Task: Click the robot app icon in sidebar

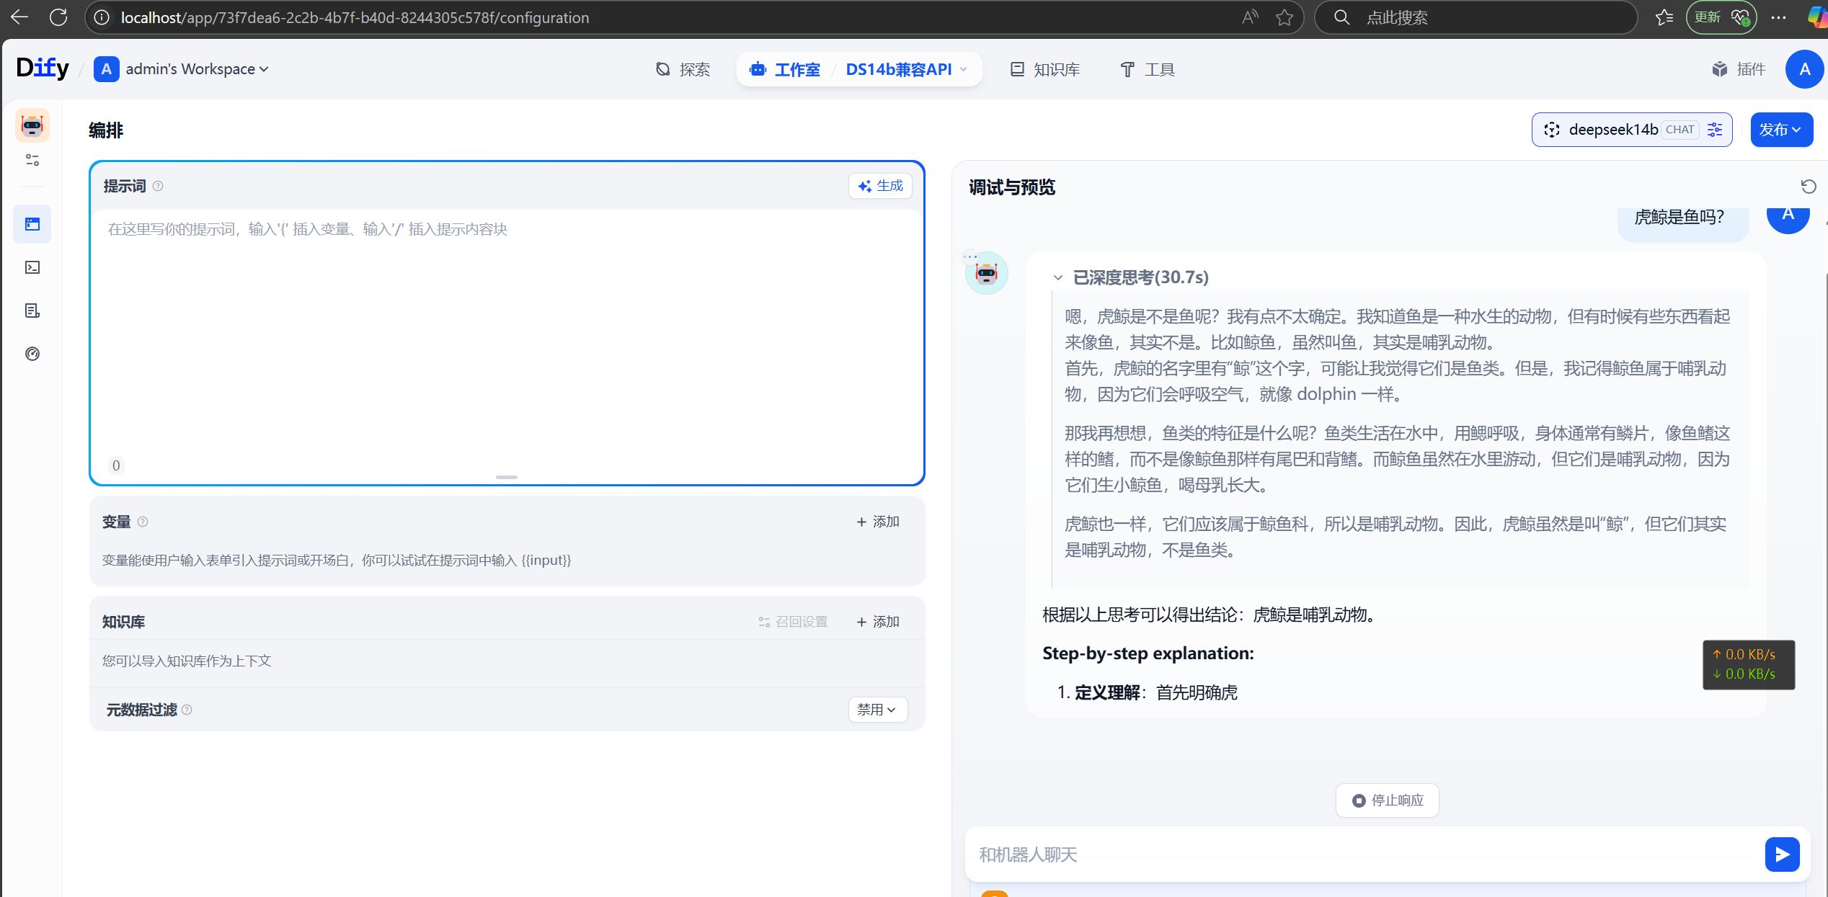Action: tap(32, 125)
